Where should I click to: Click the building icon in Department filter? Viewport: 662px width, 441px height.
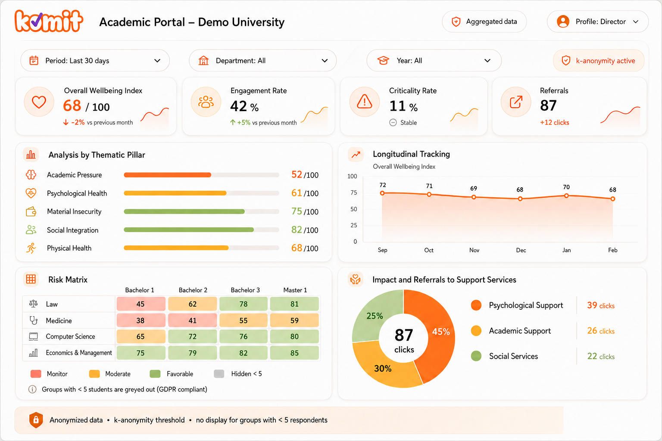pos(203,61)
